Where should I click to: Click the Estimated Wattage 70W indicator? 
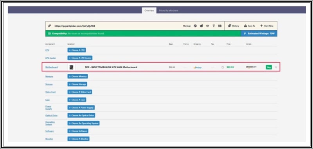259,33
